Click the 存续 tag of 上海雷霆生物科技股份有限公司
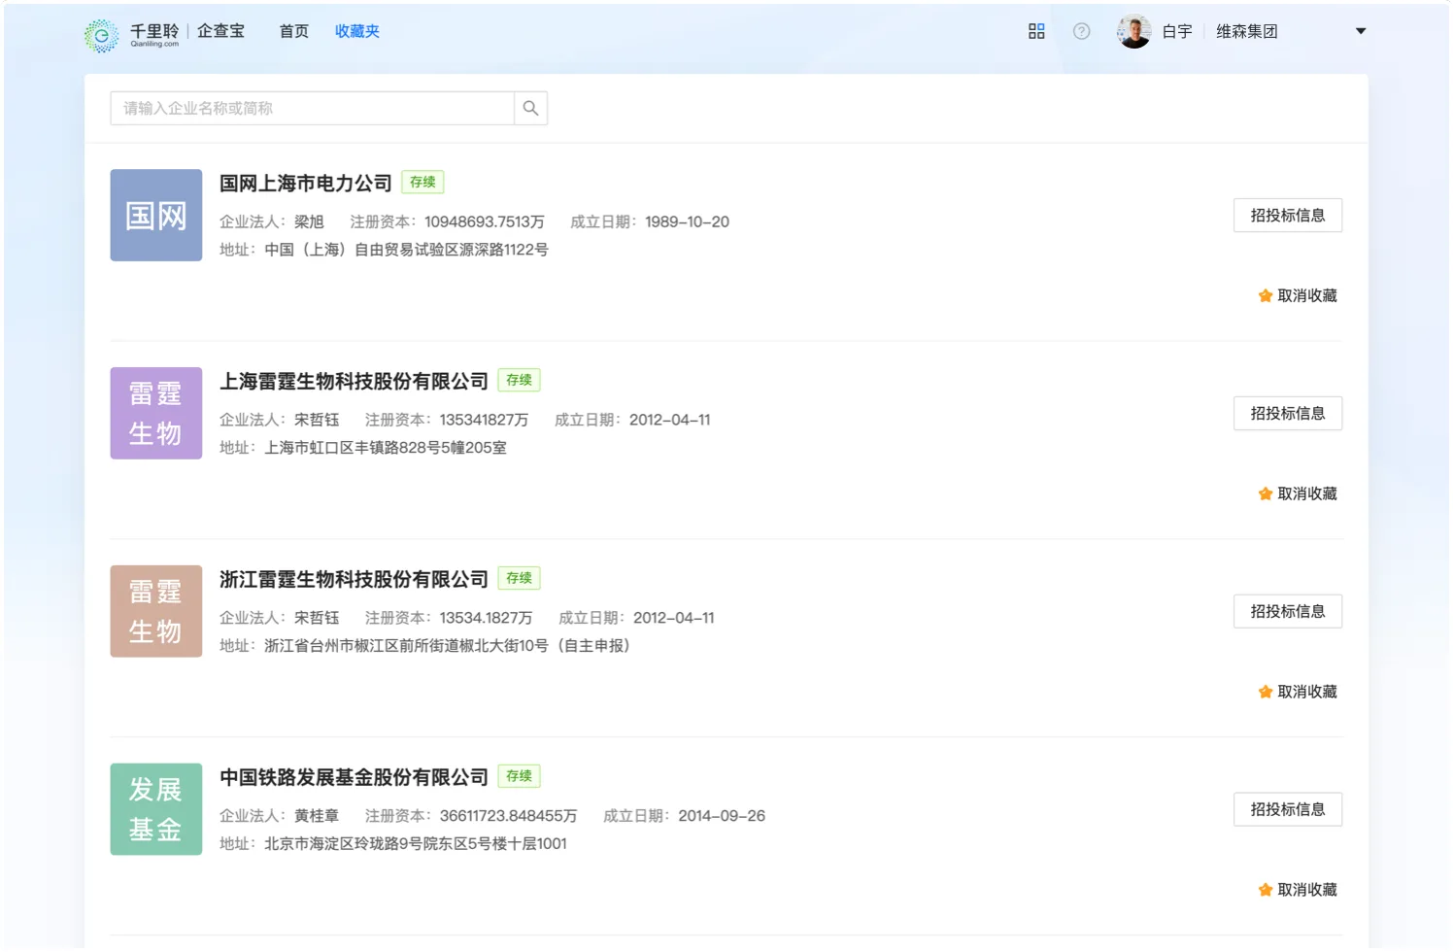The image size is (1453, 952). click(x=519, y=381)
